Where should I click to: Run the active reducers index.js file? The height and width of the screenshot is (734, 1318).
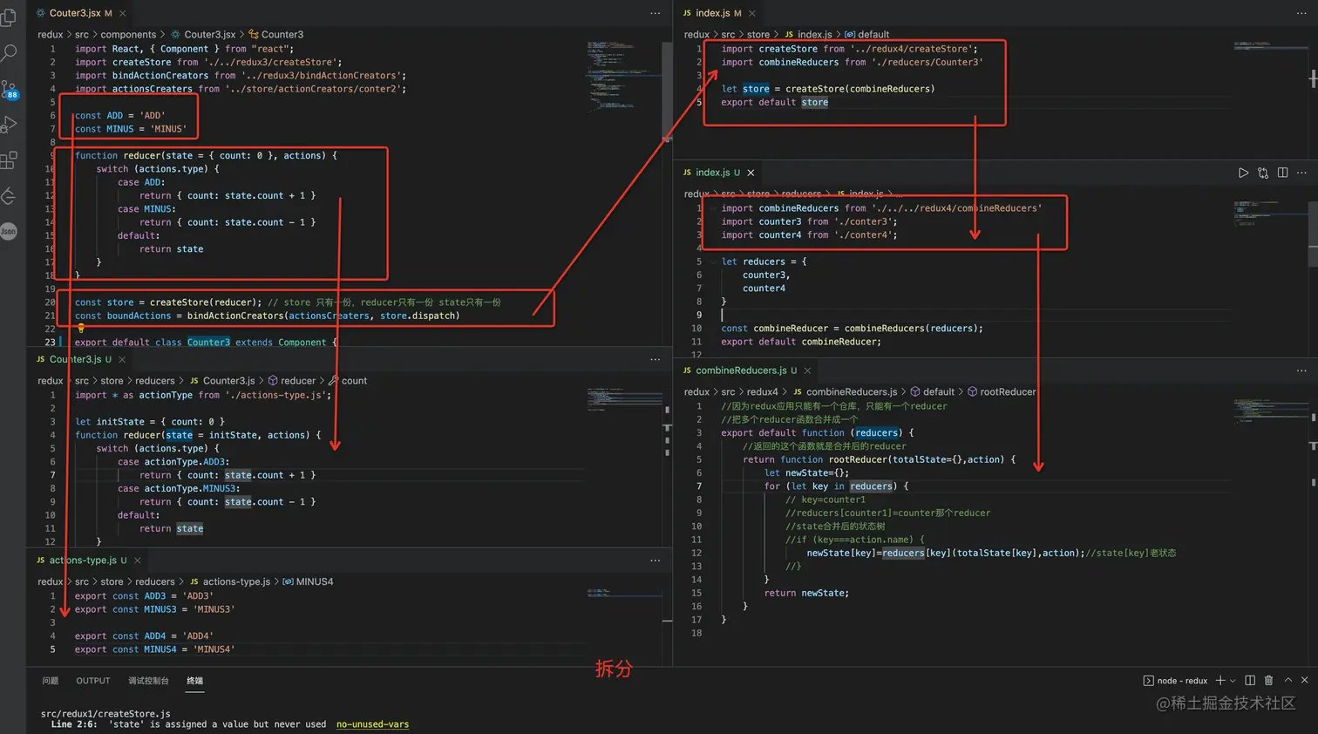tap(1243, 173)
